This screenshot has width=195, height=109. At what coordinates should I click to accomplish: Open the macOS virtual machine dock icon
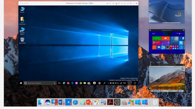click(124, 102)
